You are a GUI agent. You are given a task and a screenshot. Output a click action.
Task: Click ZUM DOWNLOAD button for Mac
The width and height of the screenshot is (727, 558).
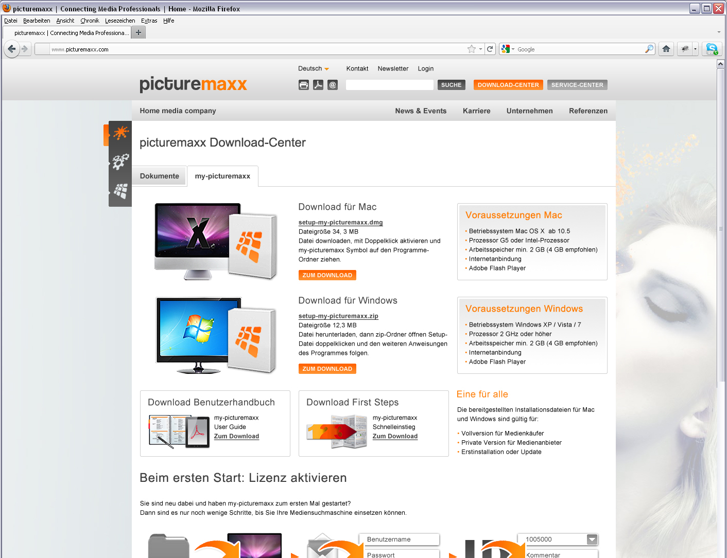[x=327, y=275]
